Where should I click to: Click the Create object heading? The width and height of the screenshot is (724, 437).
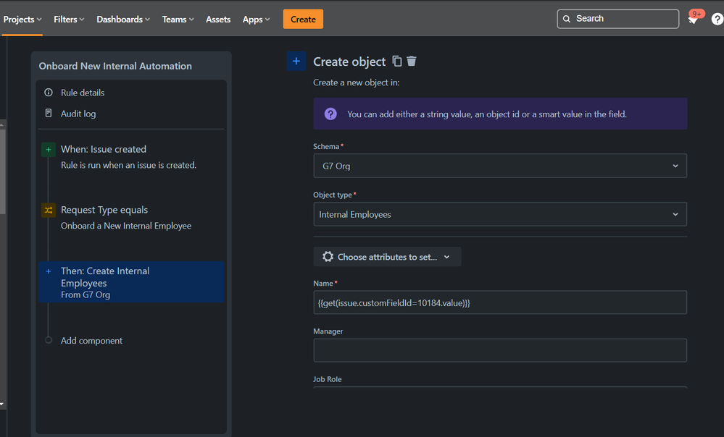[x=349, y=61]
